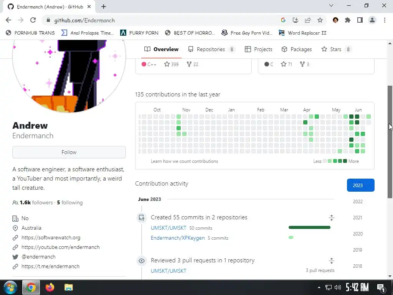Image resolution: width=393 pixels, height=295 pixels.
Task: Open Firefox from the taskbar
Action: (x=50, y=287)
